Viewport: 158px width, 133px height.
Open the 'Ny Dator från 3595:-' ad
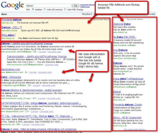[x=125, y=37]
